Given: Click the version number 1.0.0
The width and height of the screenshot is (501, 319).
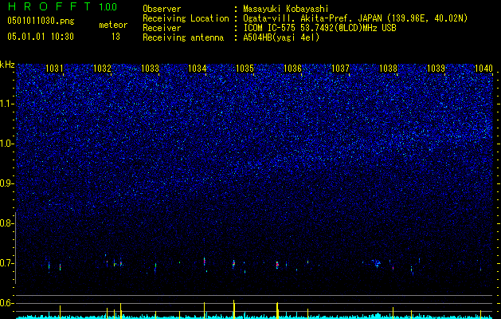Looking at the screenshot, I should (x=108, y=6).
